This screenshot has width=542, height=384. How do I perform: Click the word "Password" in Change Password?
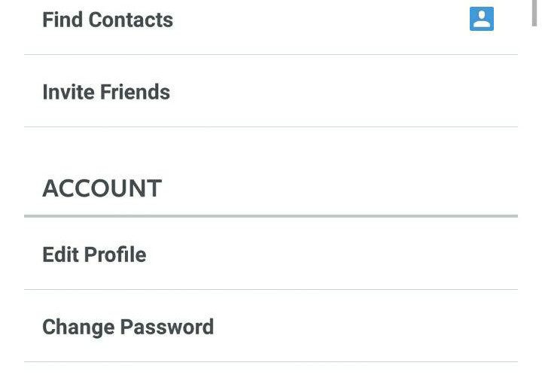[x=167, y=327]
